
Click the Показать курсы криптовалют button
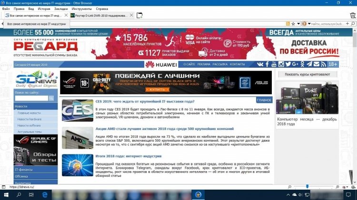coord(307,74)
